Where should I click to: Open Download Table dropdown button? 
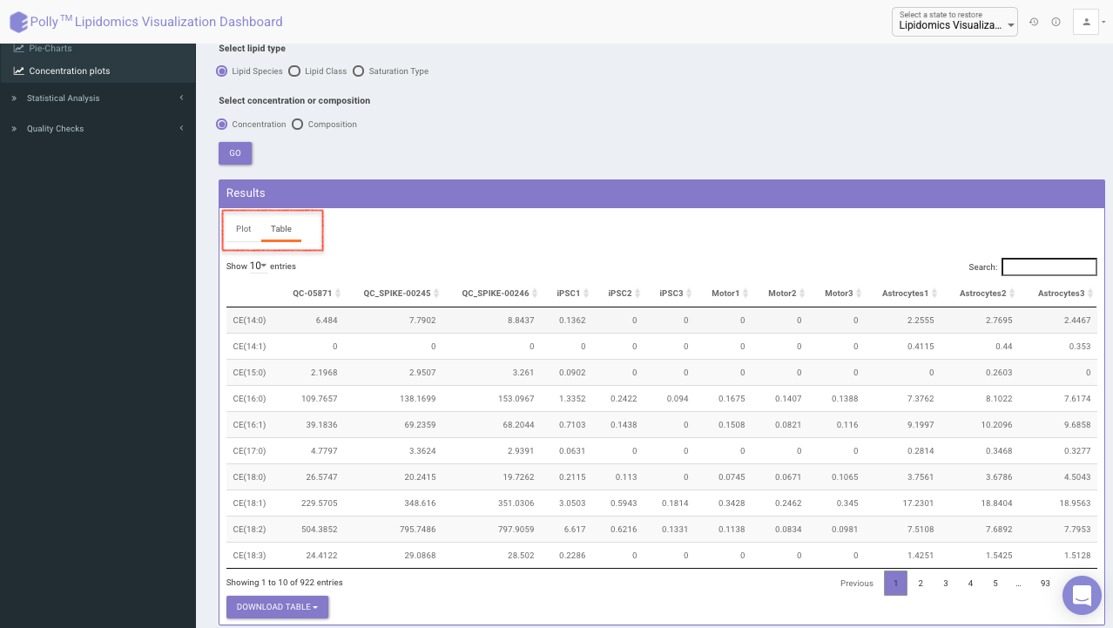[x=277, y=607]
